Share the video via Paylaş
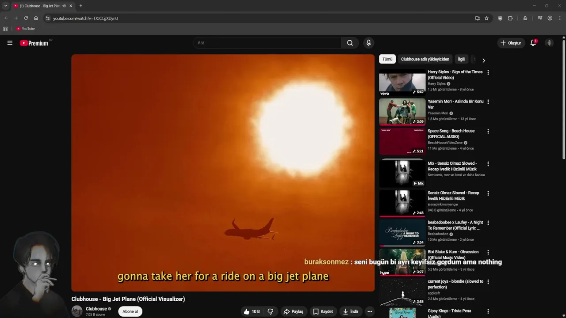This screenshot has width=566, height=318. tap(293, 311)
